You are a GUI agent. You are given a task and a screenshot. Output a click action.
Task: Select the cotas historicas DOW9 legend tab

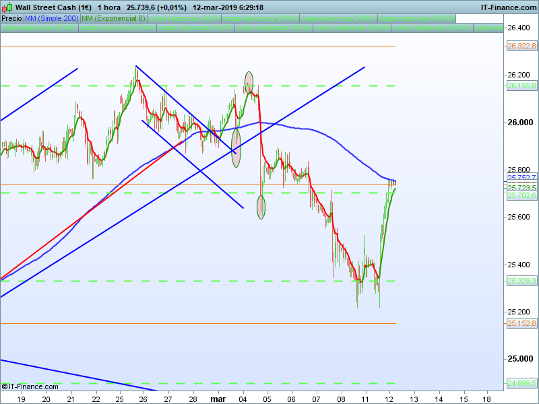(x=352, y=28)
